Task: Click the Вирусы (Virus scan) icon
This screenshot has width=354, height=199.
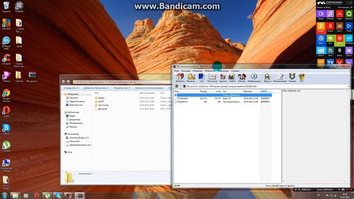Action: click(267, 77)
